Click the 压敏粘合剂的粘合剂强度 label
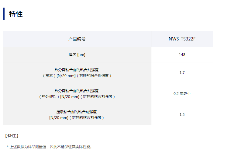Screen dimensions: 231x153 click(77, 112)
